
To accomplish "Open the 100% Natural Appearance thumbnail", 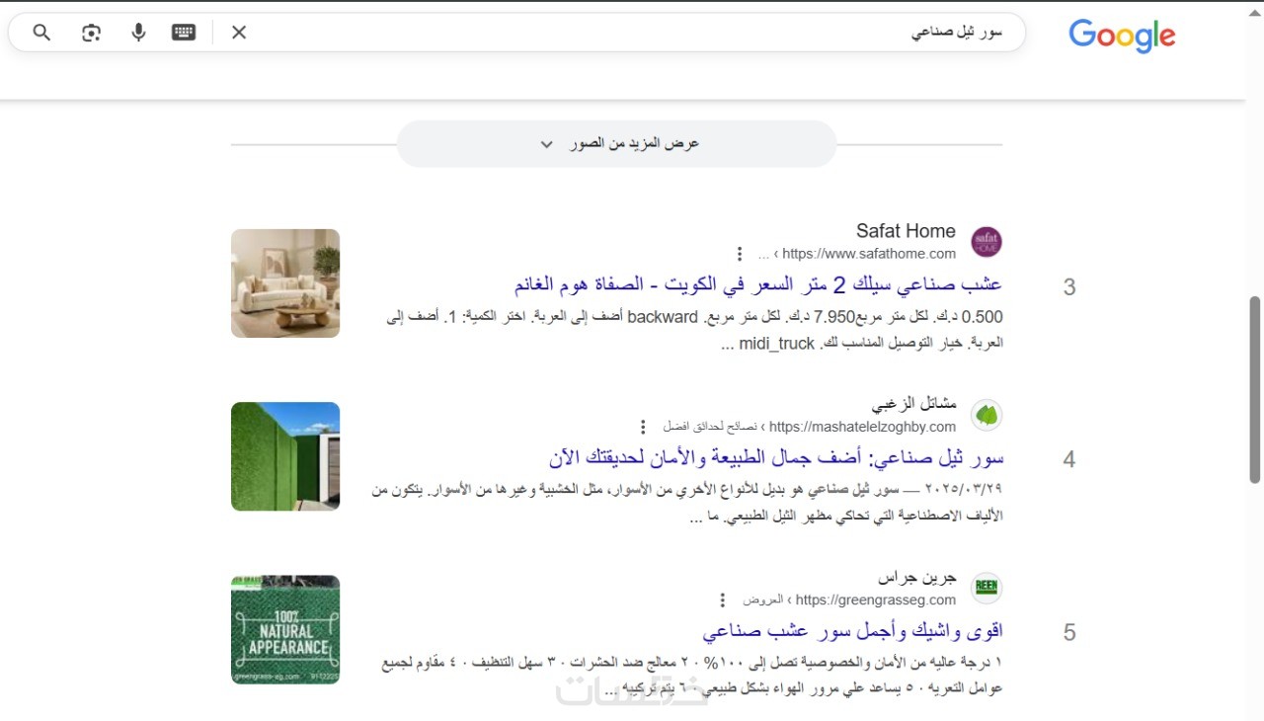I will click(x=285, y=629).
